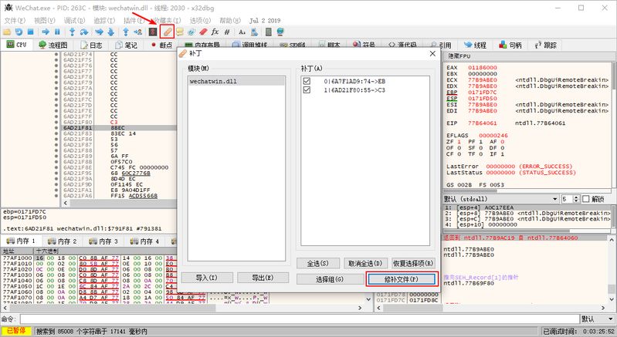The width and height of the screenshot is (617, 337).
Task: Click the String references A icon
Action: pos(242,32)
